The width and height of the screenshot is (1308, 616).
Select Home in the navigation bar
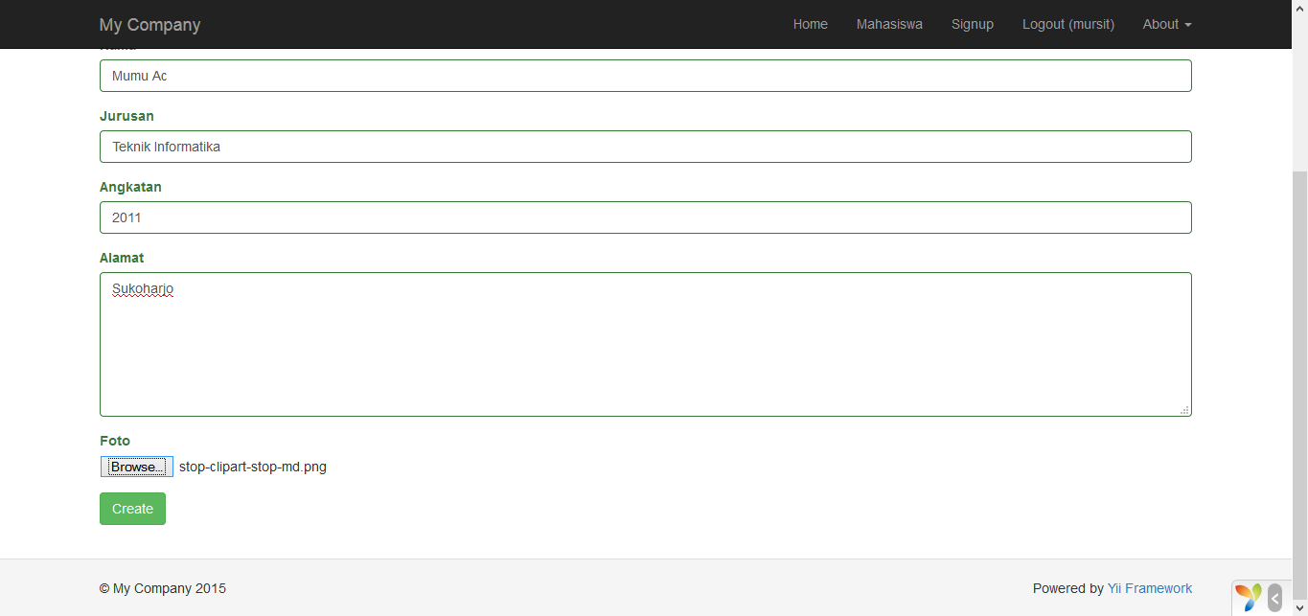coord(810,24)
